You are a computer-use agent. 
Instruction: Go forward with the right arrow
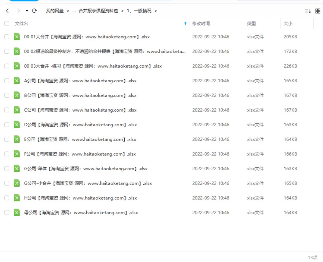click(18, 11)
